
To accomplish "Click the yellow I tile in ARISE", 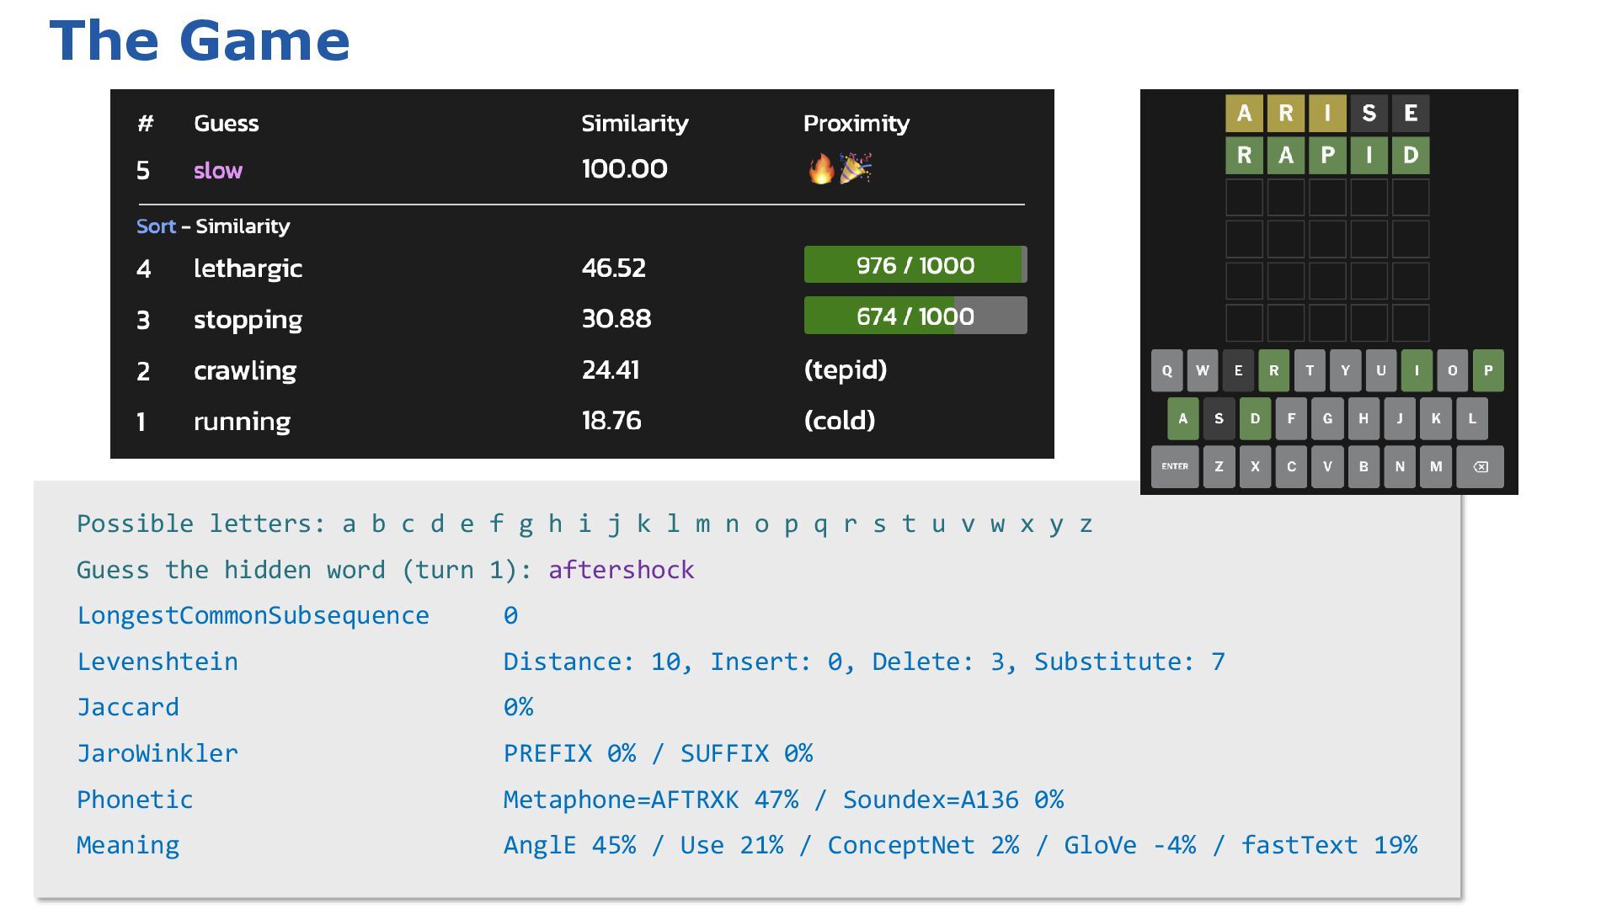I will point(1327,113).
